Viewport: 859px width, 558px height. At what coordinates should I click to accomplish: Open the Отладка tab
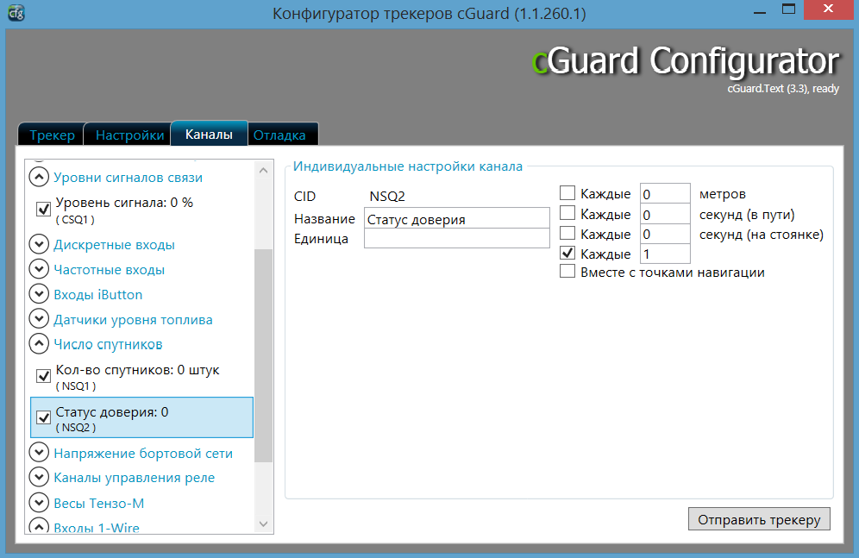coord(279,135)
